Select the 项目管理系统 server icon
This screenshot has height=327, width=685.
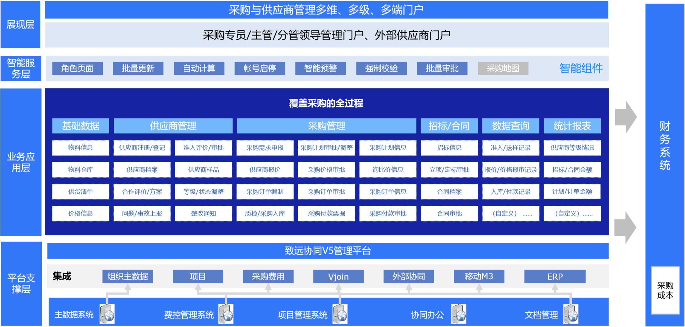(x=340, y=314)
